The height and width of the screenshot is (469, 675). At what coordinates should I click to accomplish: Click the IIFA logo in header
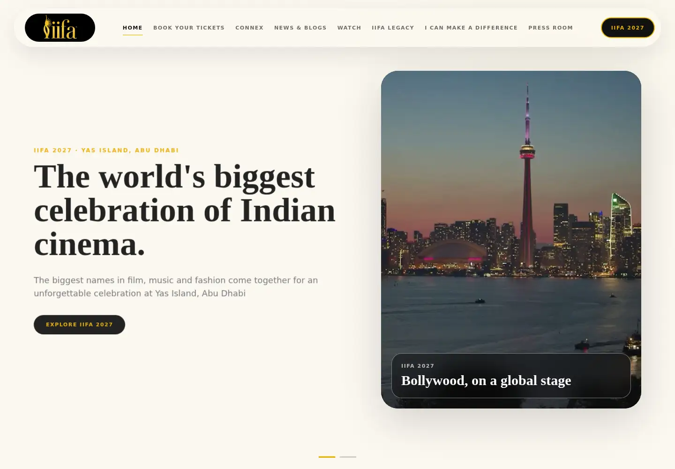tap(60, 28)
